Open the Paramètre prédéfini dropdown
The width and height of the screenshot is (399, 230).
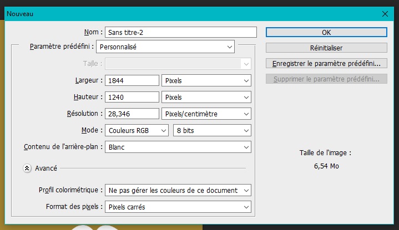165,47
